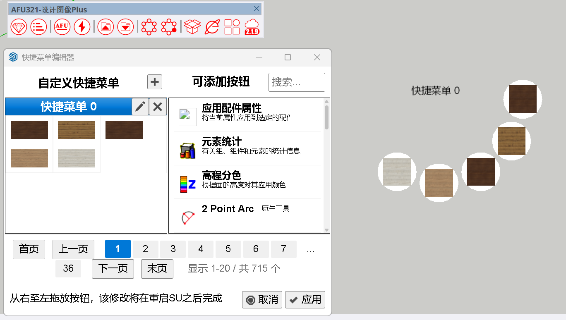This screenshot has height=320, width=566.
Task: Open the cloud 2.1.9 version icon
Action: [x=252, y=26]
